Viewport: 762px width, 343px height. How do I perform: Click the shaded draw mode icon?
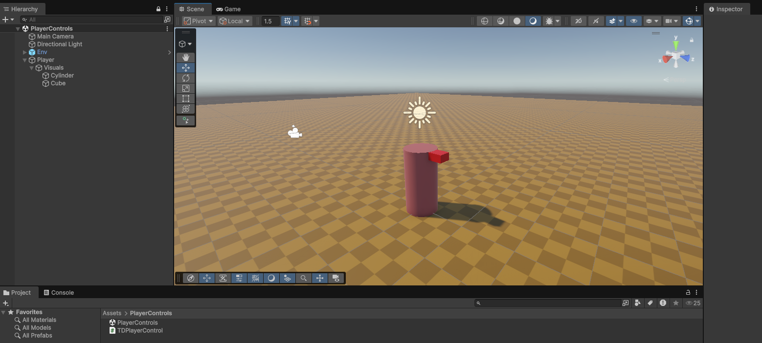pyautogui.click(x=533, y=21)
